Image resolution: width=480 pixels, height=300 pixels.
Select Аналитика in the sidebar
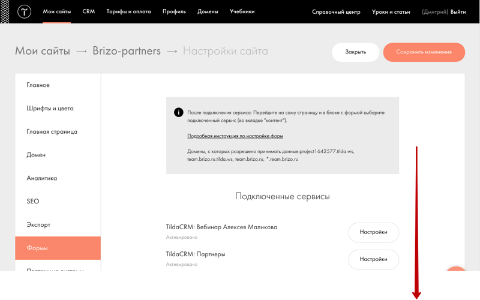pyautogui.click(x=58, y=178)
